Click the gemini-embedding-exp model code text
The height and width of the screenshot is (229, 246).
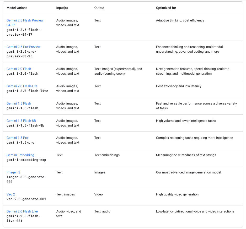(x=26, y=160)
